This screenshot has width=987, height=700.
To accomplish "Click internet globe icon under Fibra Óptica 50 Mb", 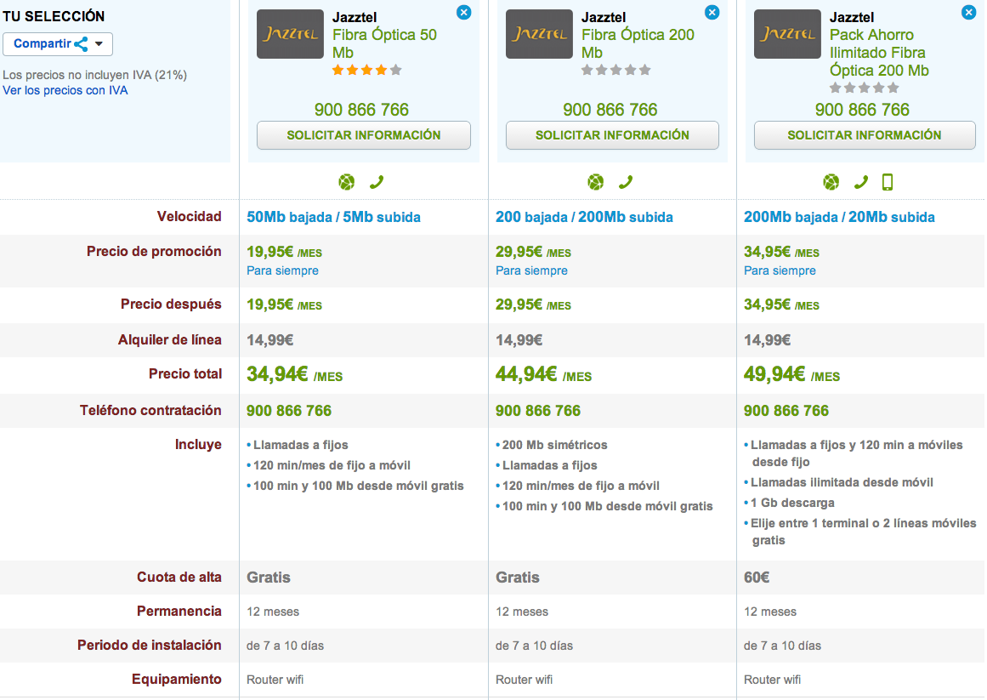I will coord(346,183).
